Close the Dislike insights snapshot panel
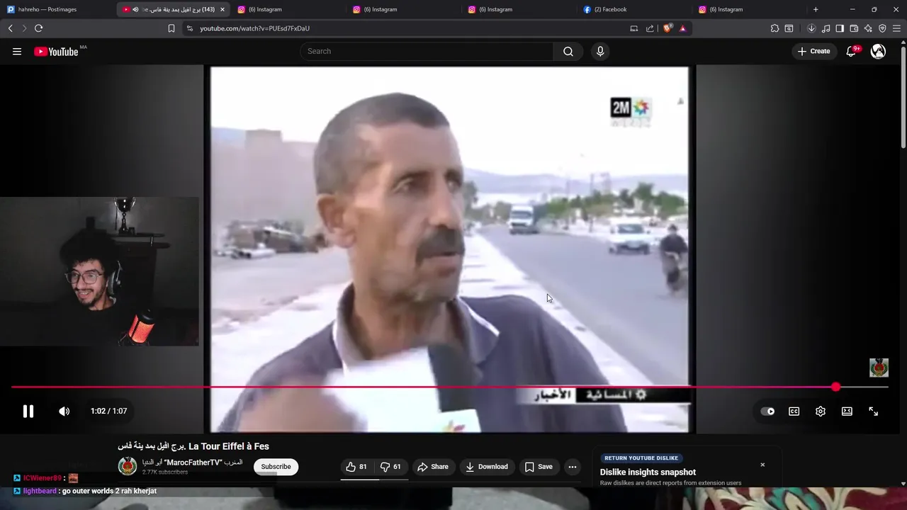907x510 pixels. coord(762,465)
